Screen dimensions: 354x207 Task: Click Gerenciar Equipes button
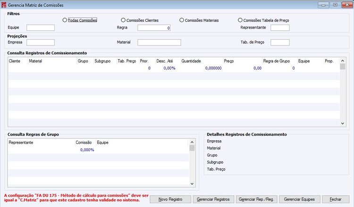pyautogui.click(x=300, y=199)
